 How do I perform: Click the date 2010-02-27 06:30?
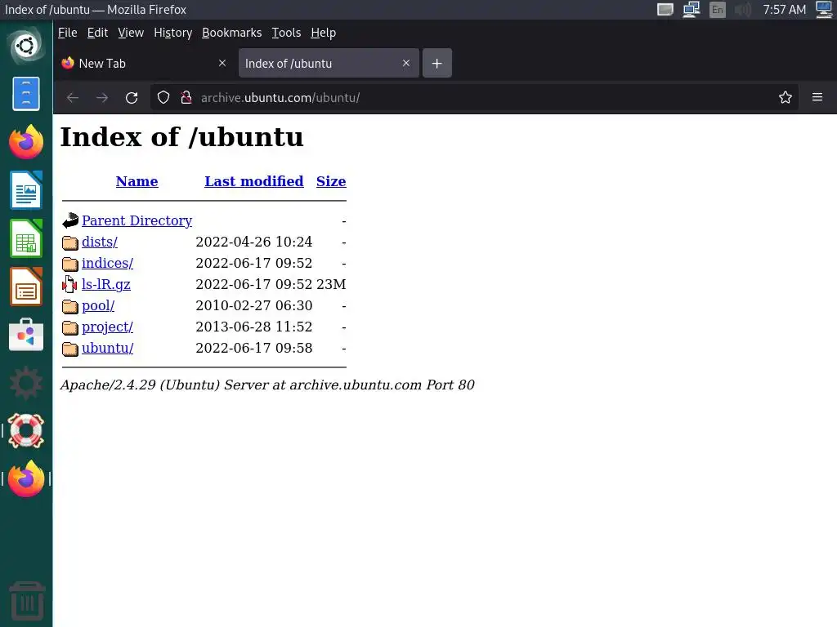pyautogui.click(x=254, y=306)
